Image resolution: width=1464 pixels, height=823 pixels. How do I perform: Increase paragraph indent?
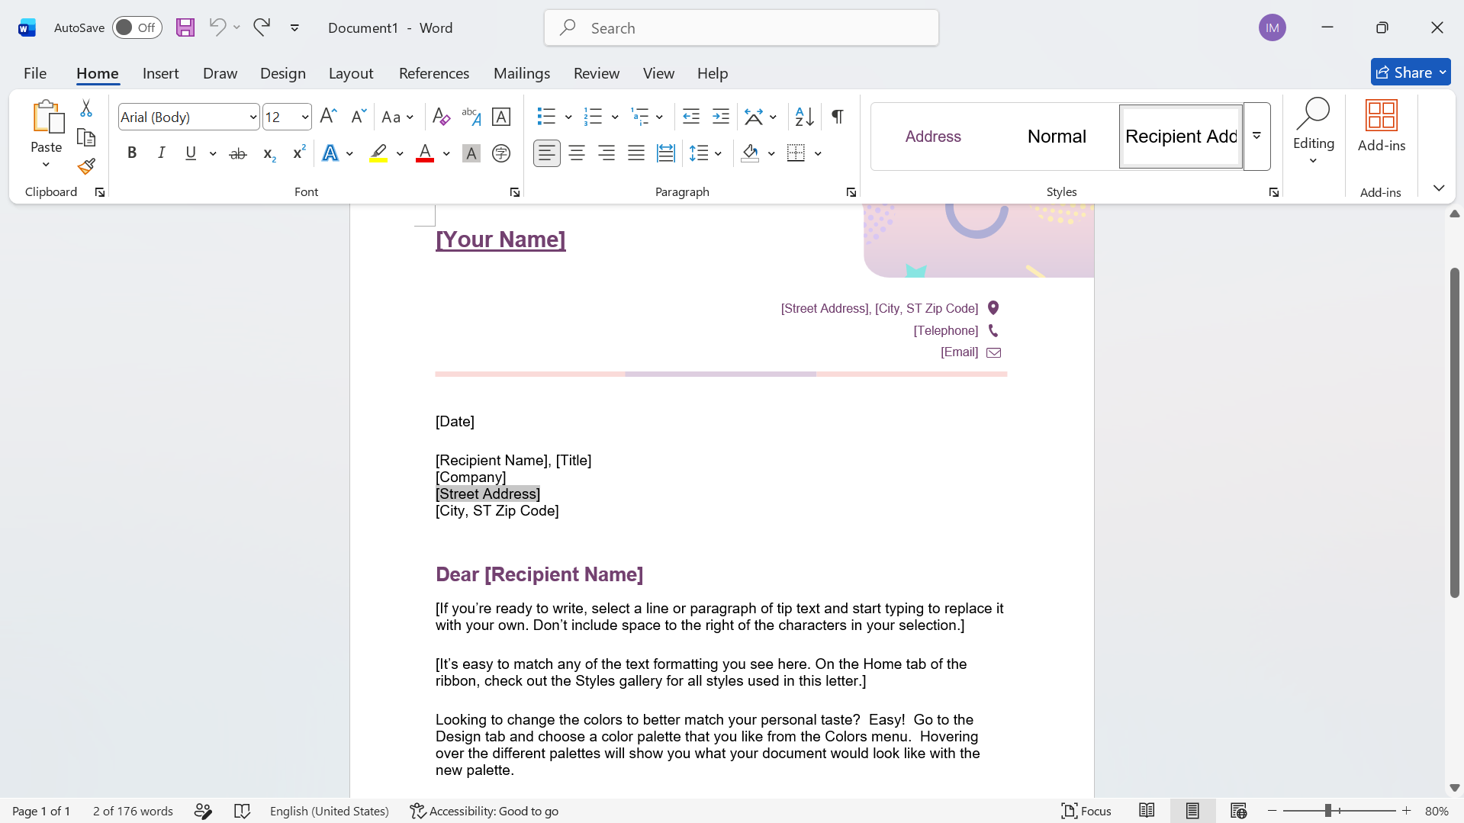721,117
